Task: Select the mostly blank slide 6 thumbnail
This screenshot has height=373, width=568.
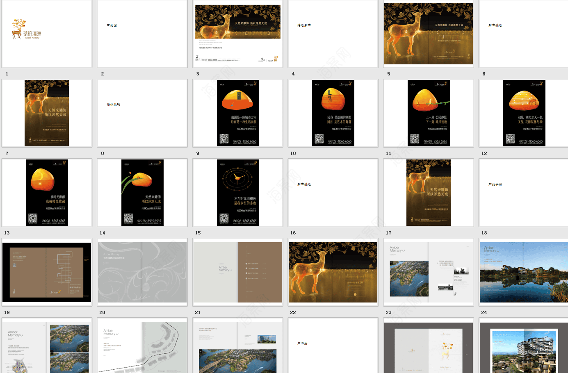Action: tap(524, 34)
